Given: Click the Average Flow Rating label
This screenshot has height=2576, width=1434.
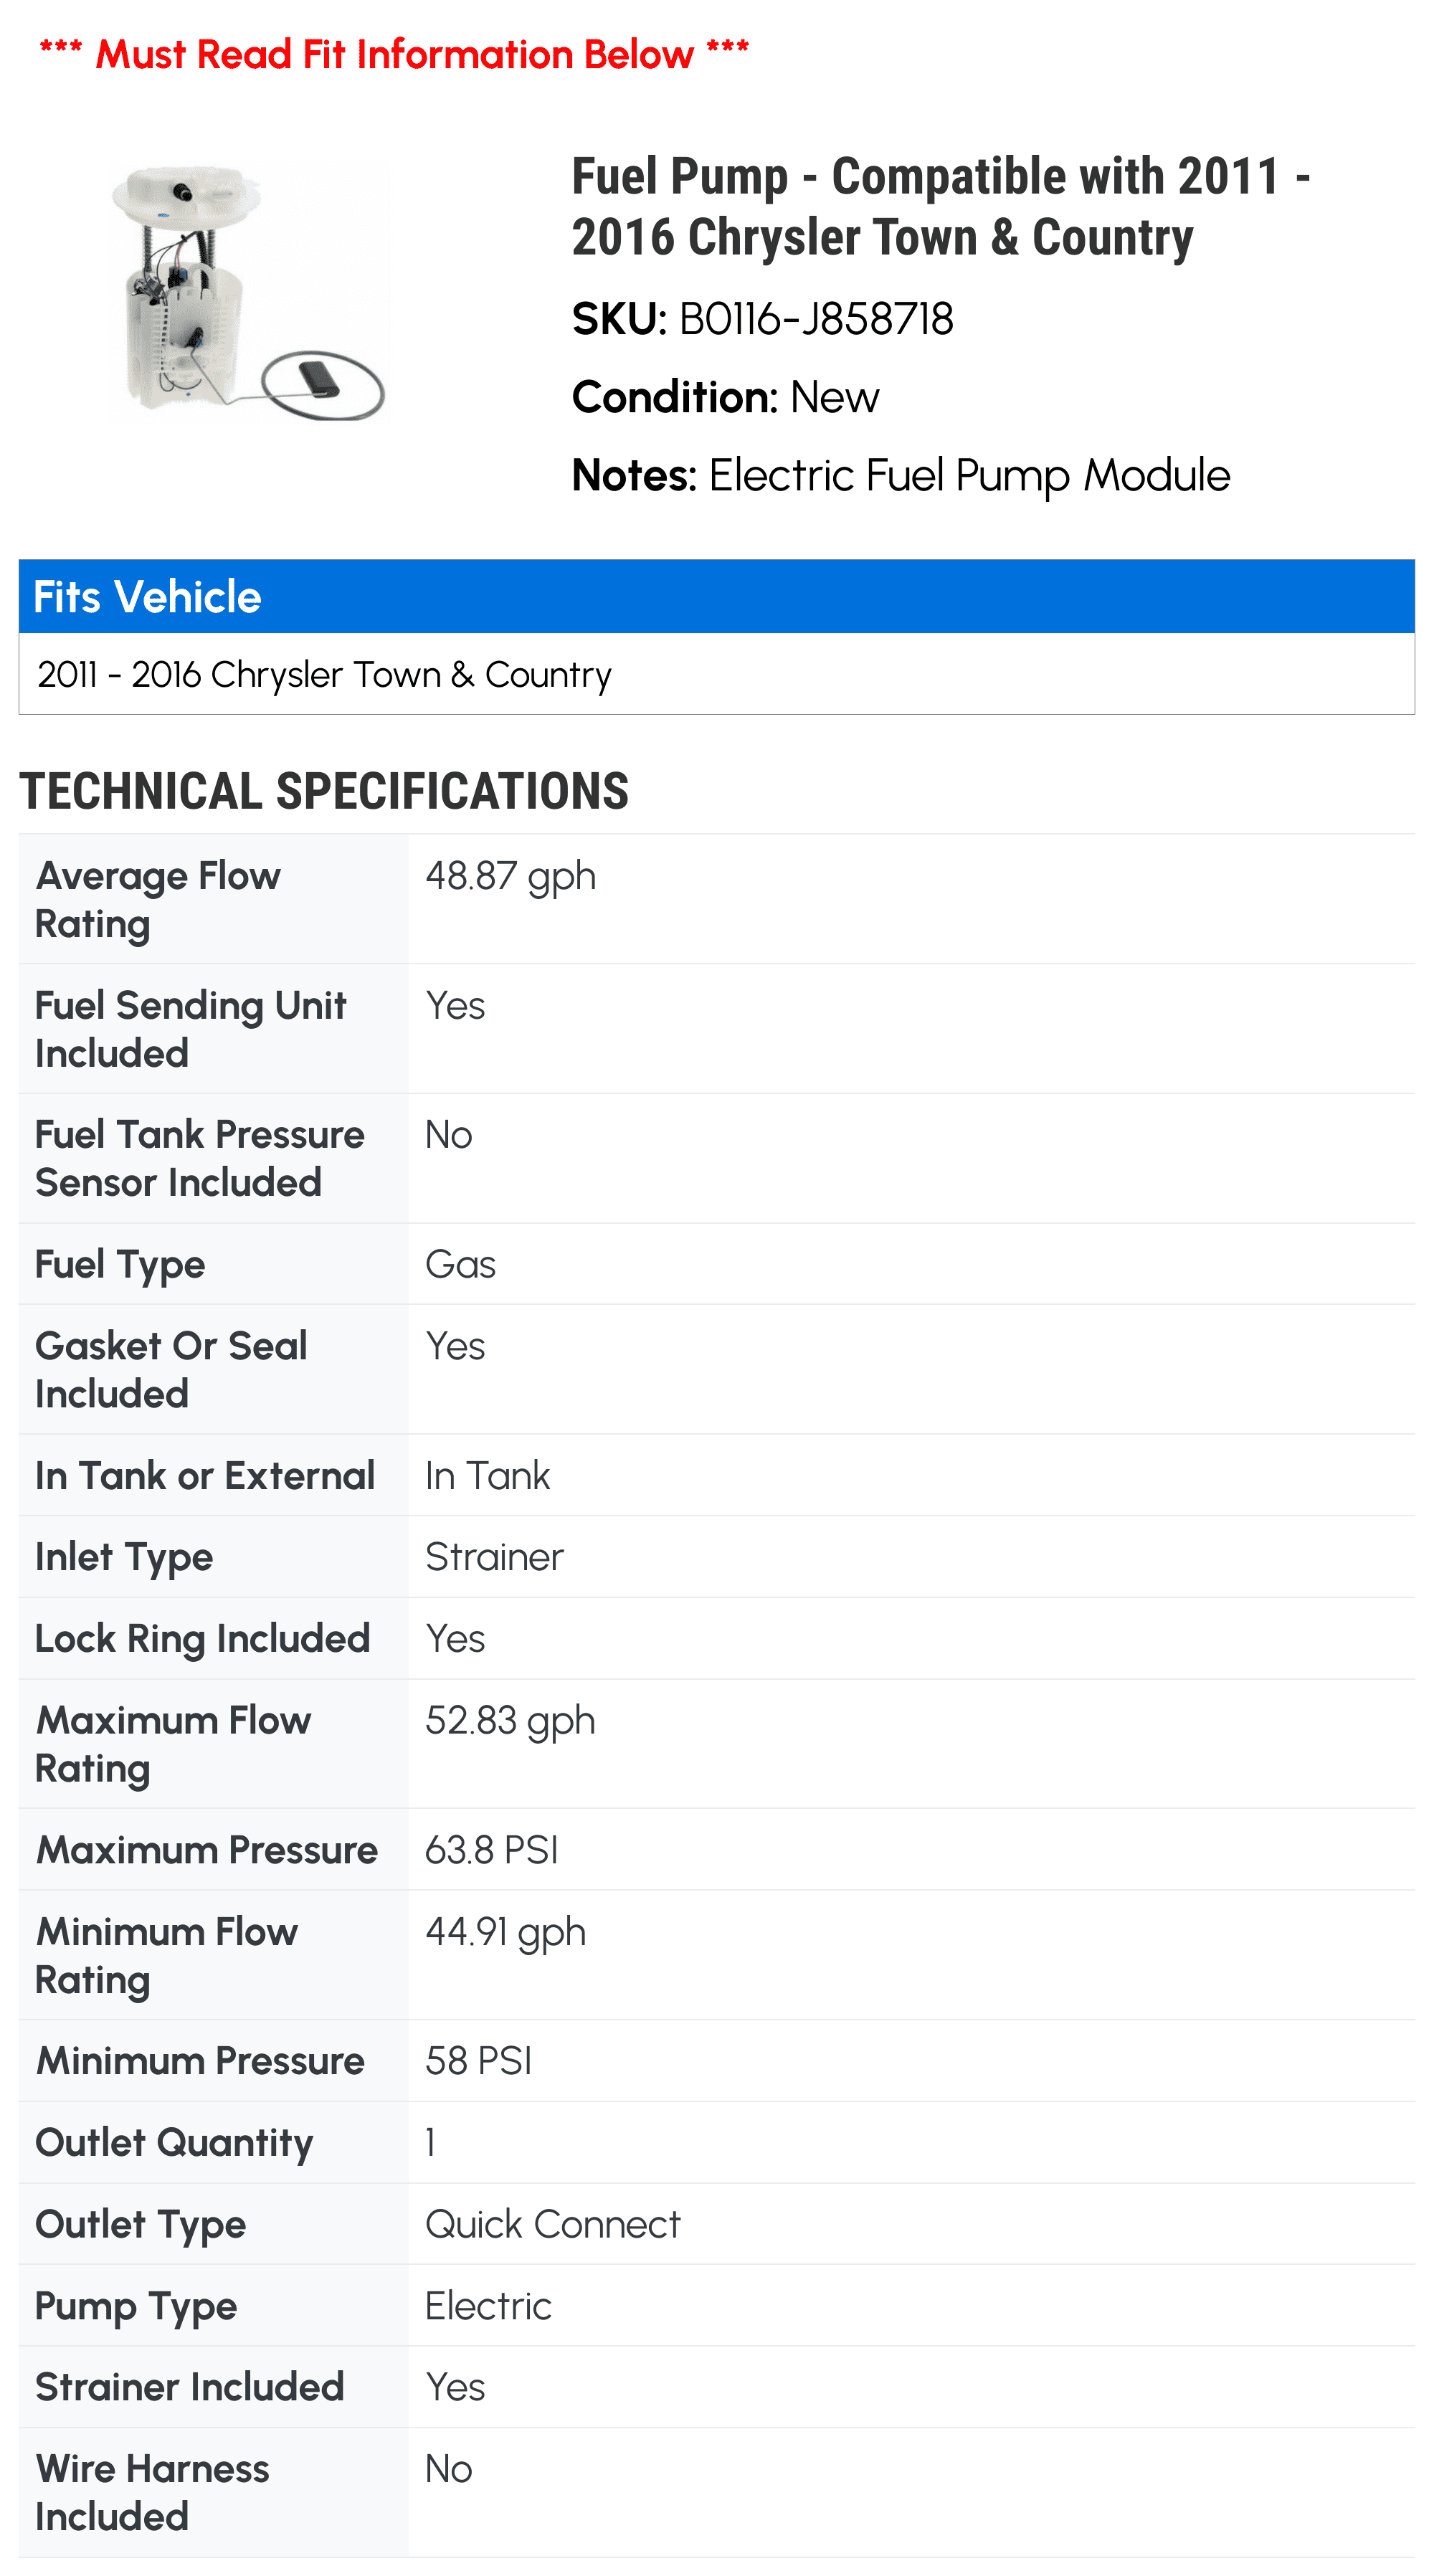Looking at the screenshot, I should 158,900.
